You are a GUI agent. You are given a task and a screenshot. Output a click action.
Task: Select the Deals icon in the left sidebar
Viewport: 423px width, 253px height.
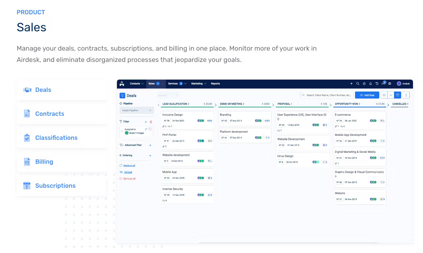pyautogui.click(x=27, y=90)
